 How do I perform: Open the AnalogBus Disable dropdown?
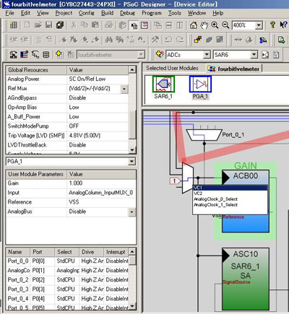131,212
